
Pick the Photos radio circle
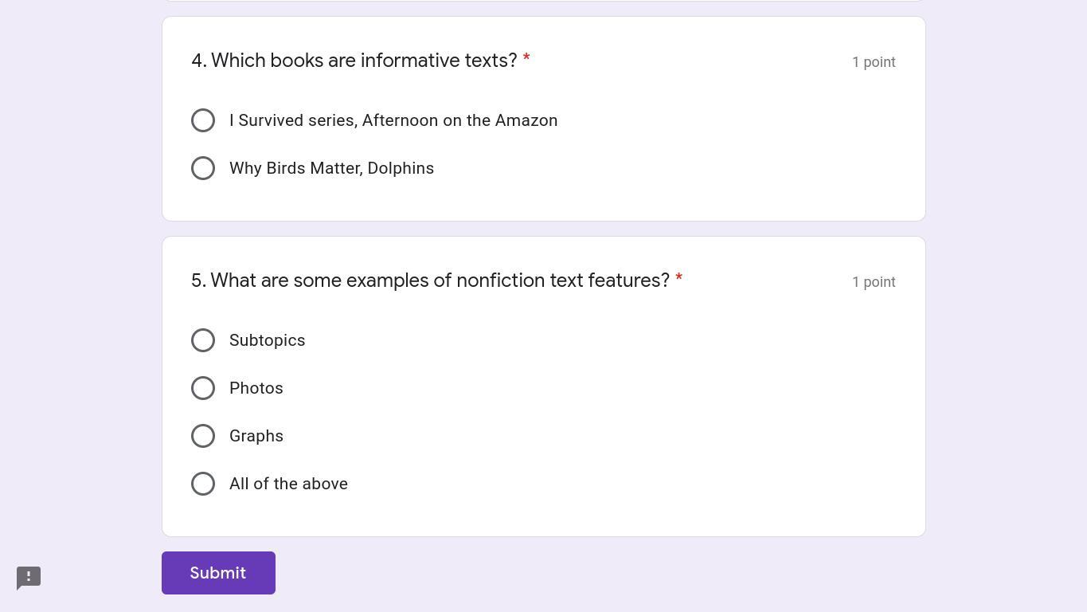click(203, 388)
